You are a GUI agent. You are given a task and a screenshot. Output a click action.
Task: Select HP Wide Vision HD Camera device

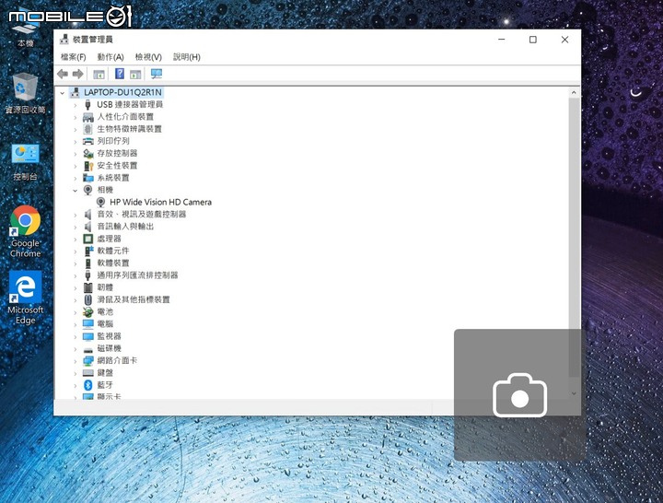(x=160, y=203)
